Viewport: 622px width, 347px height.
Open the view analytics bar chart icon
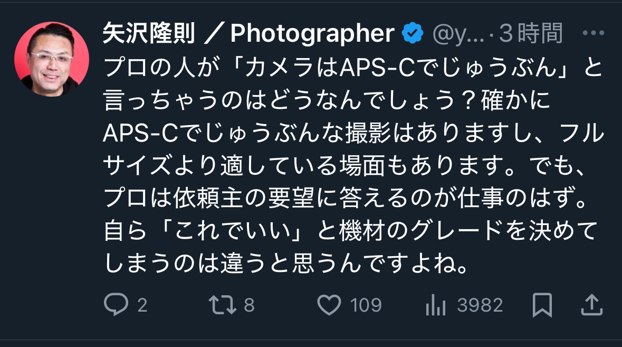[436, 305]
